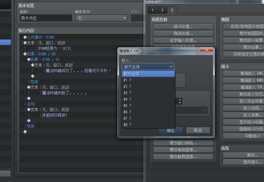Viewport: 264px width, 182px height.
Task: Select enemy #8 ? from the list
Action: pyautogui.click(x=148, y=125)
